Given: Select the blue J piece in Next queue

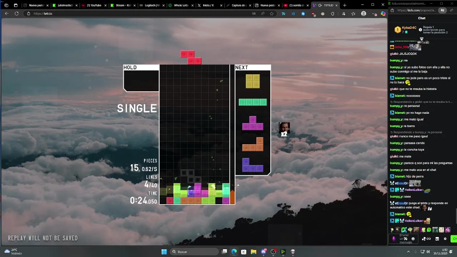Looking at the screenshot, I should click(x=253, y=165).
